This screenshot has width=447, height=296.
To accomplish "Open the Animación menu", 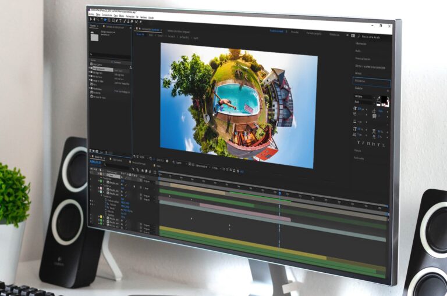I will coord(130,16).
